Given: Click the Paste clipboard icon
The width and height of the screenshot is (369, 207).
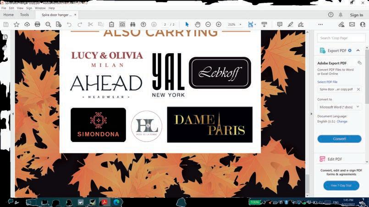Looking at the screenshot, I should point(111,24).
